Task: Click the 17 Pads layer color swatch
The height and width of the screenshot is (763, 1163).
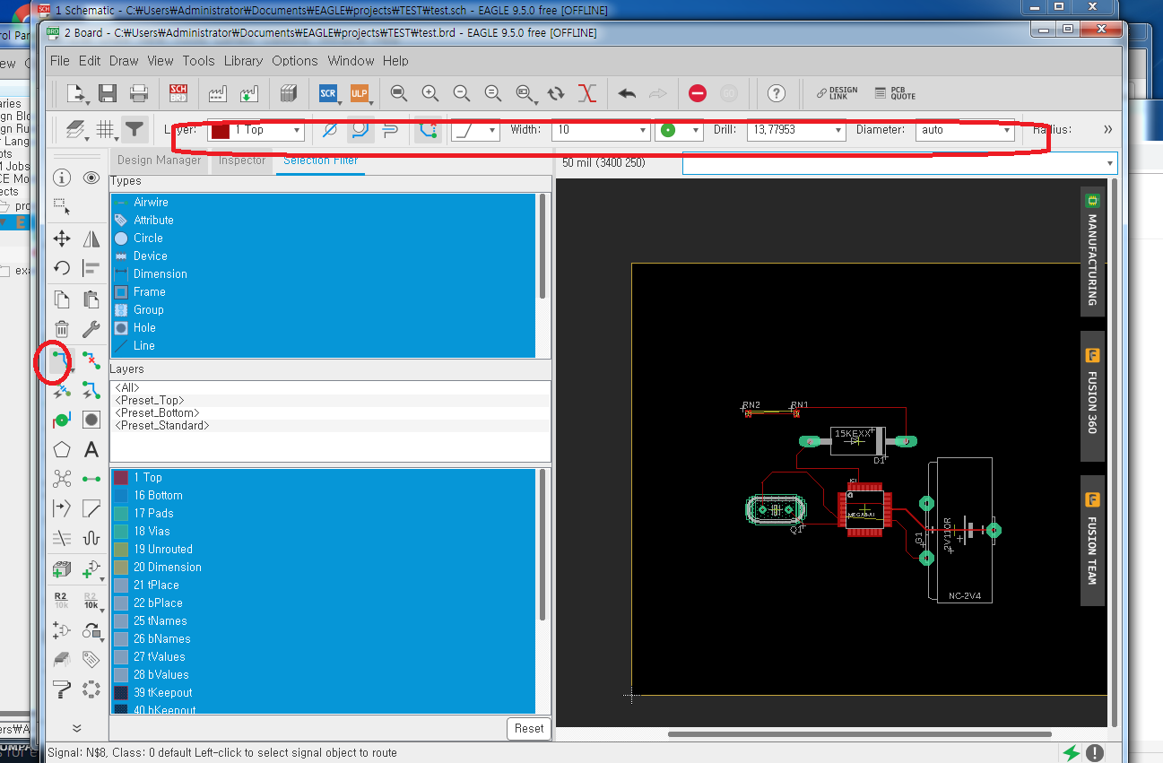Action: pyautogui.click(x=121, y=514)
